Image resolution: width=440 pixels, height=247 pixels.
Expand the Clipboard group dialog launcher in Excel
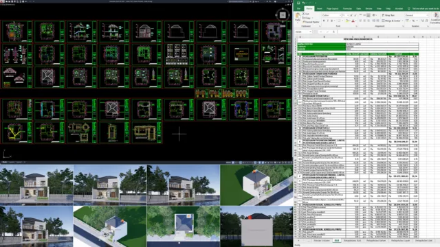coord(320,26)
